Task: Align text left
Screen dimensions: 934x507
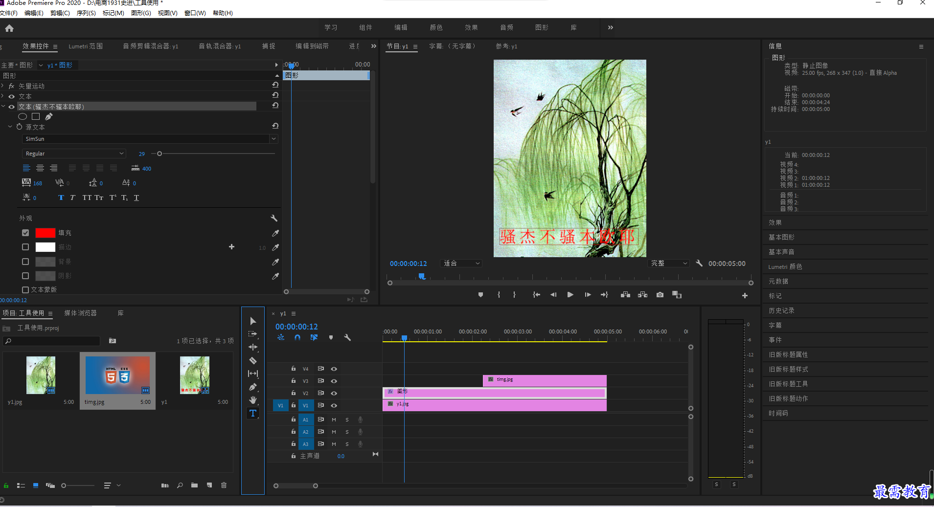Action: pyautogui.click(x=26, y=168)
